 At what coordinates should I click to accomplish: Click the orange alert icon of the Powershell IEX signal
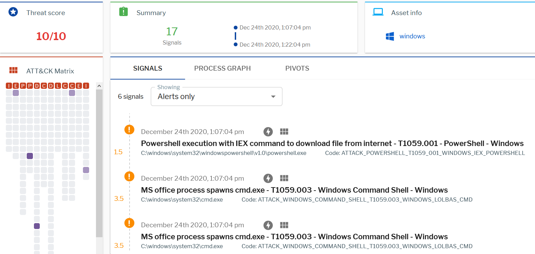129,130
